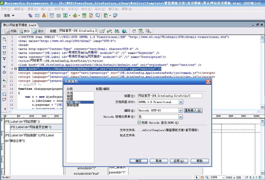The width and height of the screenshot is (265, 180).
Task: Click Collapse Selection icon in coding toolbar
Action: [4, 53]
